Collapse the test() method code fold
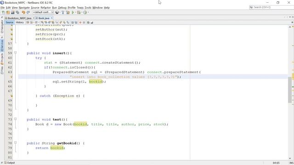 15,119
